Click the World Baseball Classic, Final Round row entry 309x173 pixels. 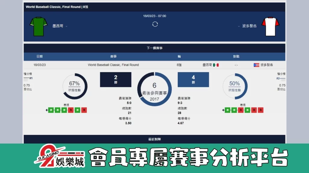pyautogui.click(x=113, y=65)
